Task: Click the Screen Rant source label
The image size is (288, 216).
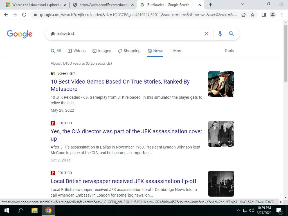Action: (66, 73)
